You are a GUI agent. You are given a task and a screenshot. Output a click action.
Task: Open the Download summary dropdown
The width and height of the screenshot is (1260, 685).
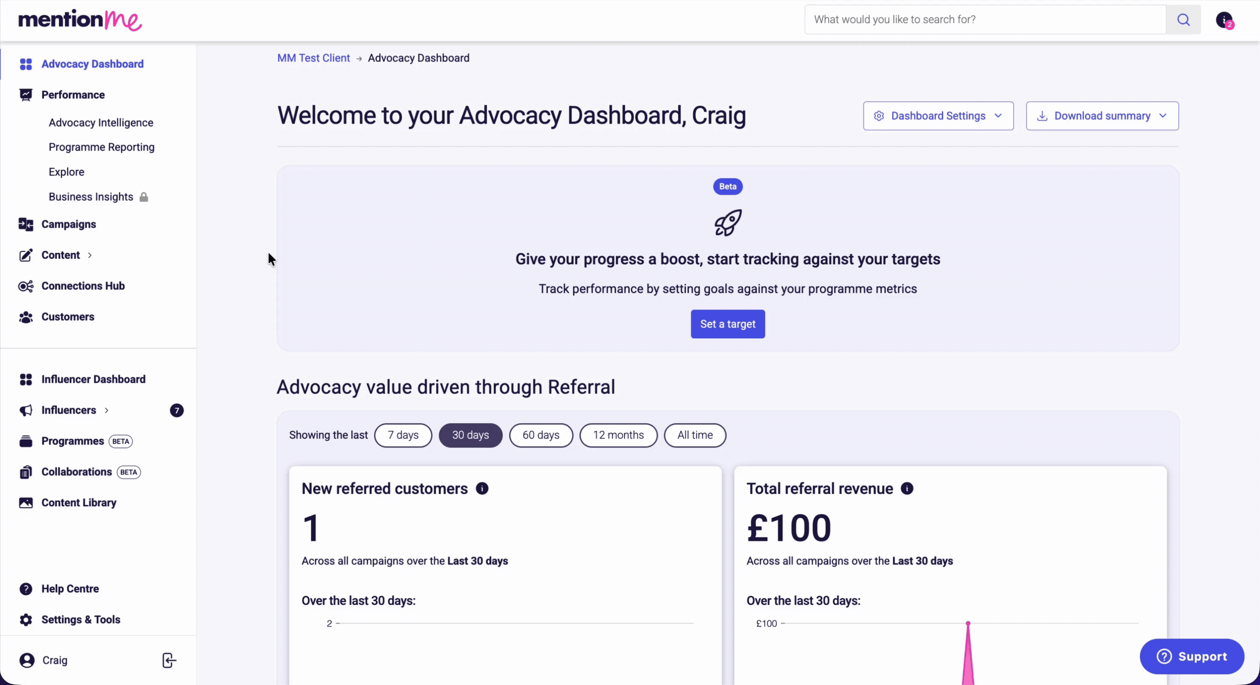click(x=1102, y=116)
